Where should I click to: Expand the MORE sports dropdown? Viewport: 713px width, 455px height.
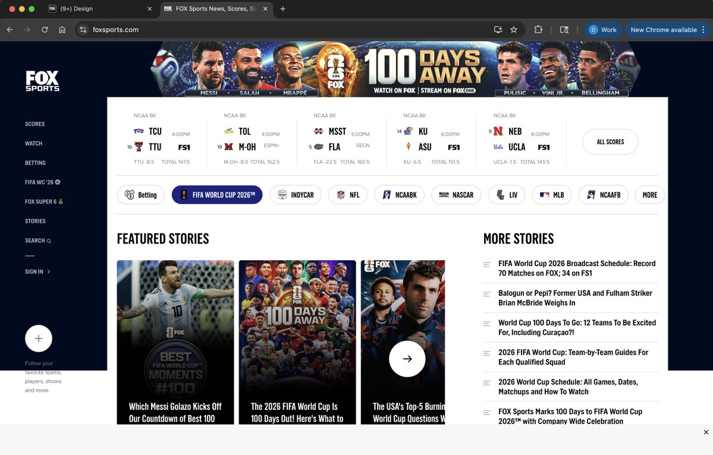pos(650,195)
